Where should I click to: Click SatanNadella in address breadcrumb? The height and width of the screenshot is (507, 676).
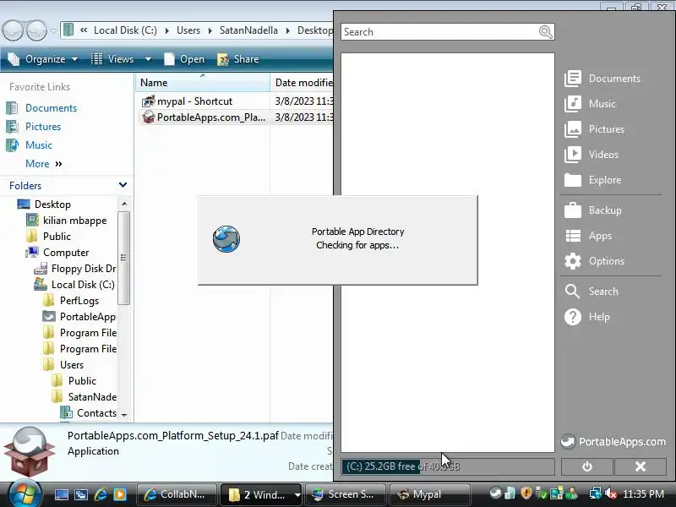click(248, 30)
